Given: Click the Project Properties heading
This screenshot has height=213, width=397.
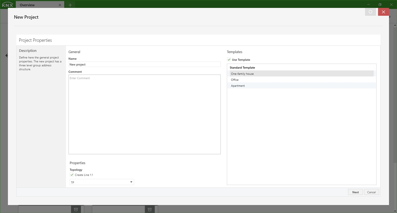Looking at the screenshot, I should [35, 40].
